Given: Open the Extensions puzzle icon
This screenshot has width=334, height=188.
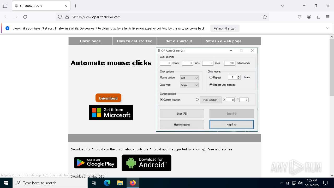Looking at the screenshot, I should coord(318,17).
